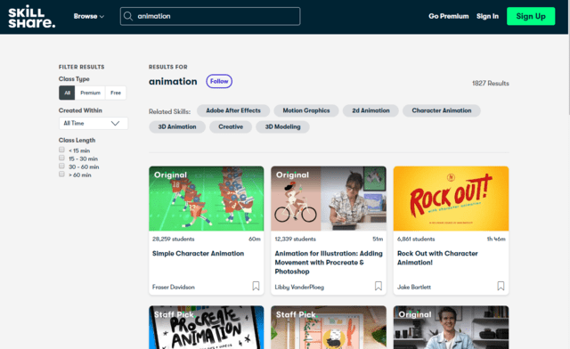Click 6,861 students text

click(x=416, y=239)
